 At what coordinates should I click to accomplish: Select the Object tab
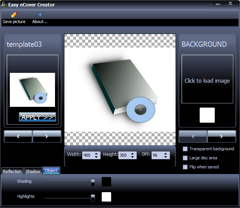51,171
